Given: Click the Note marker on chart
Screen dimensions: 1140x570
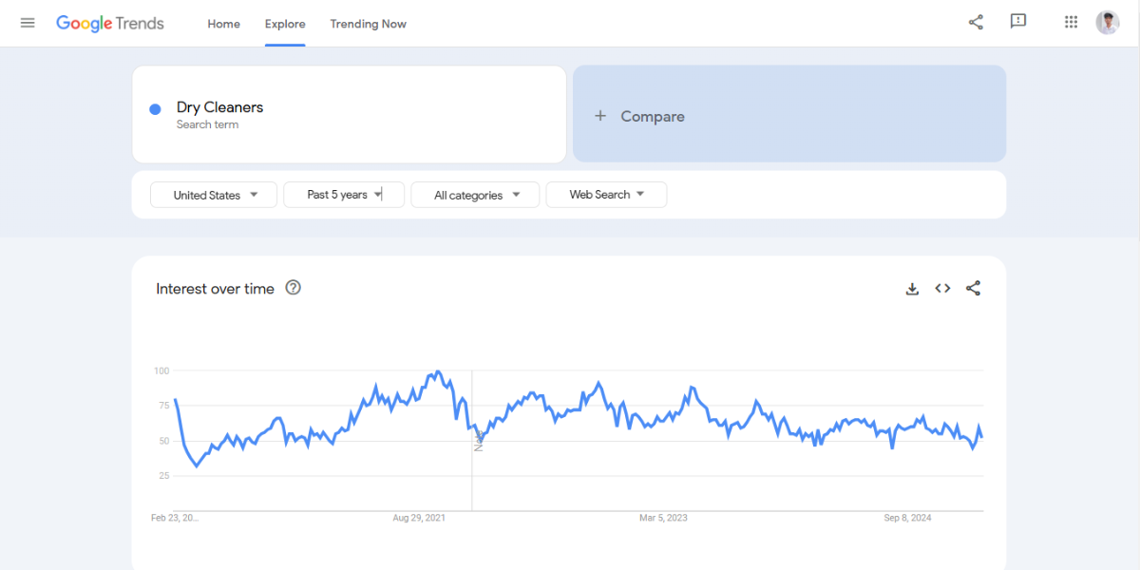Looking at the screenshot, I should tap(479, 441).
